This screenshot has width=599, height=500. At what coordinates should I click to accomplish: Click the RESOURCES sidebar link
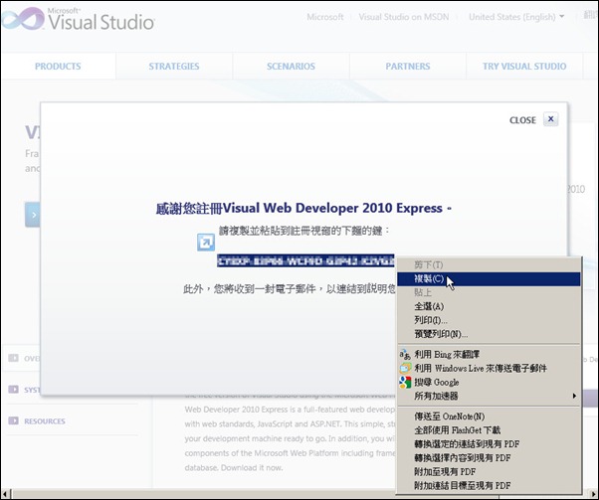click(x=45, y=421)
